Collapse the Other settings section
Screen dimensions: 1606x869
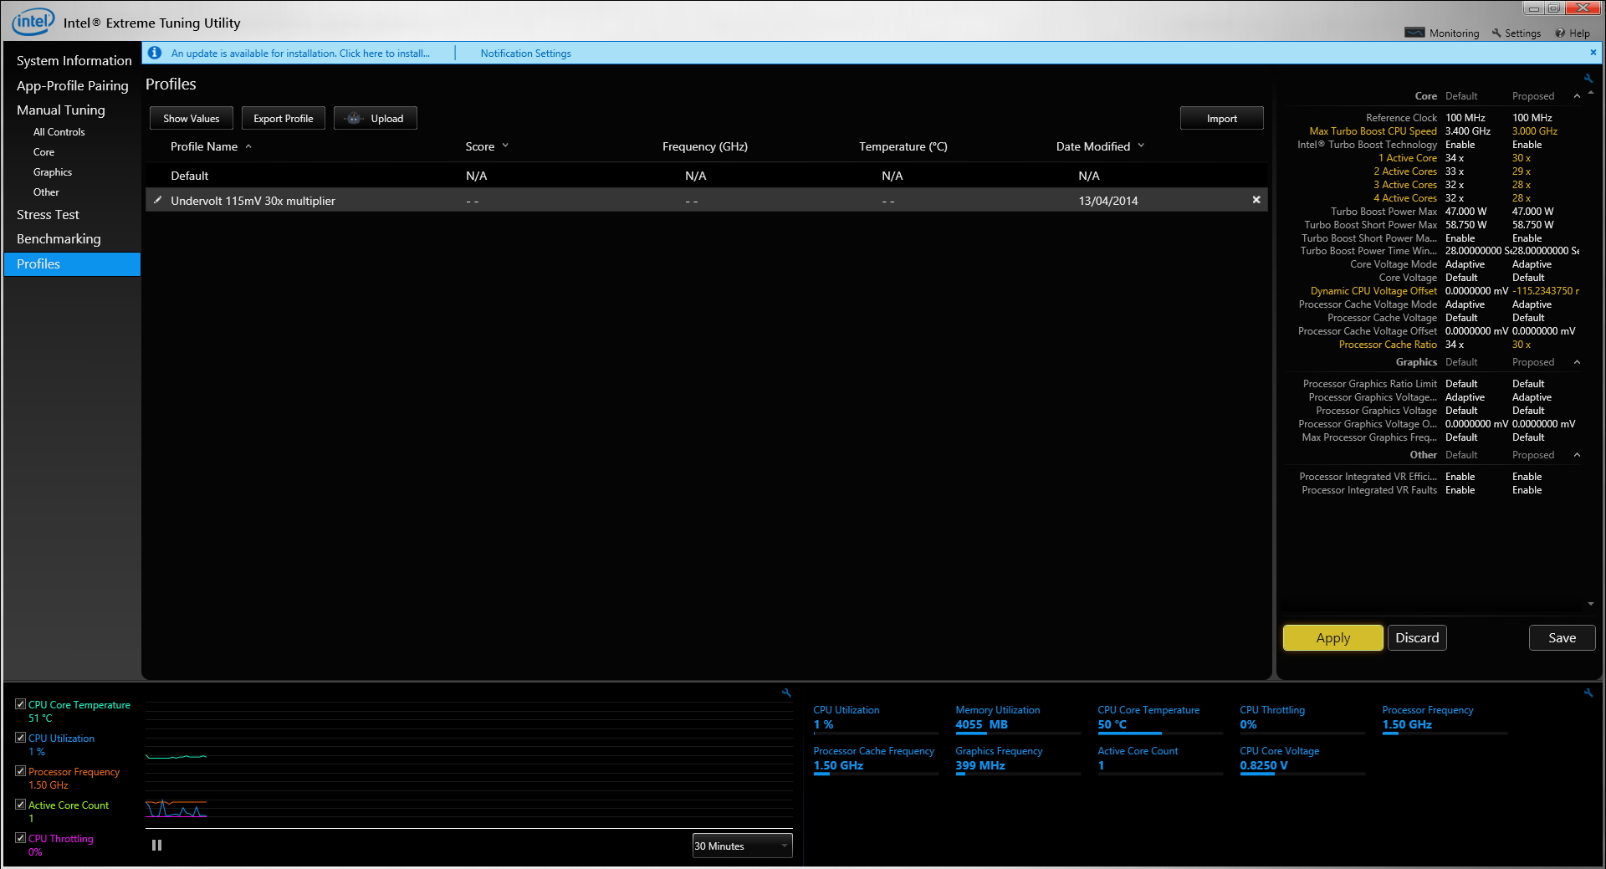click(1577, 455)
